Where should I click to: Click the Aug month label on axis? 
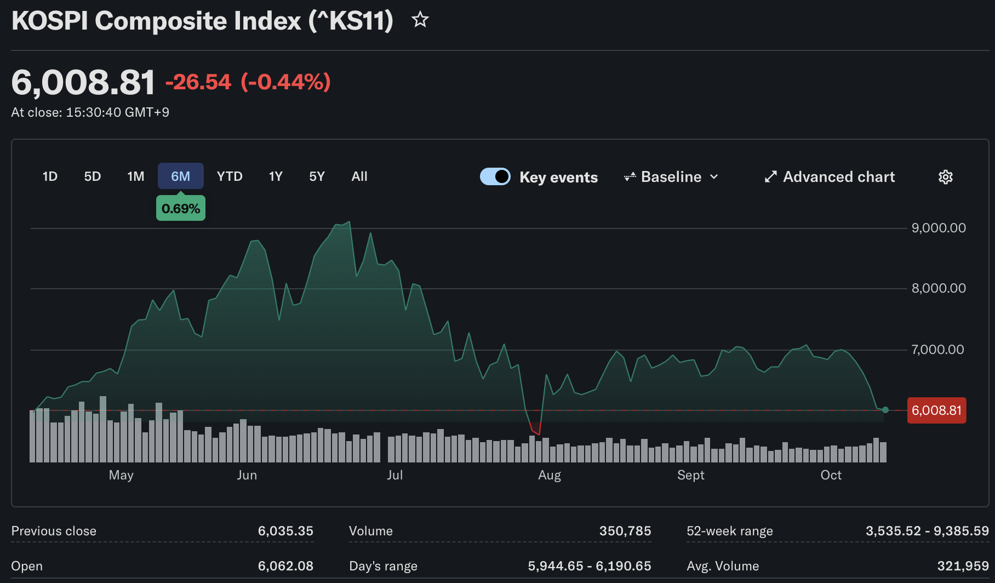[550, 475]
